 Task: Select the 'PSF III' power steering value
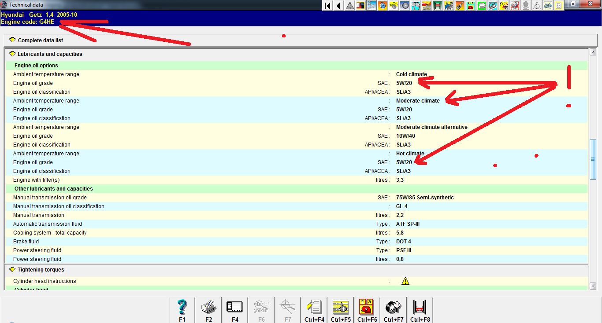click(403, 250)
